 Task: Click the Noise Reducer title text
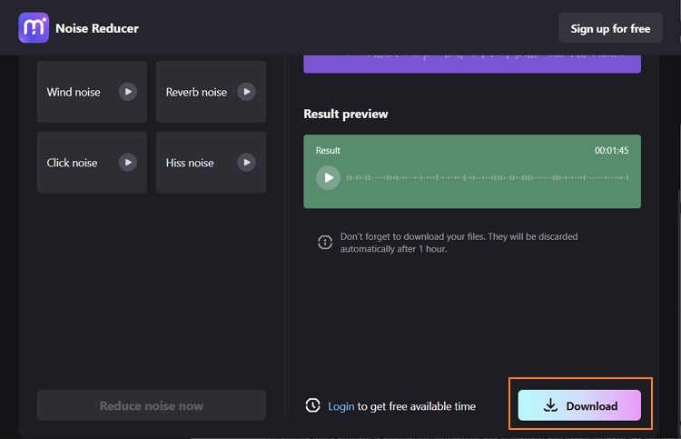click(97, 28)
